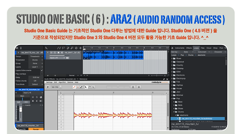Image resolution: width=241 pixels, height=134 pixels.
Task: Enable Play overlaps checkbox
Action: (42, 74)
